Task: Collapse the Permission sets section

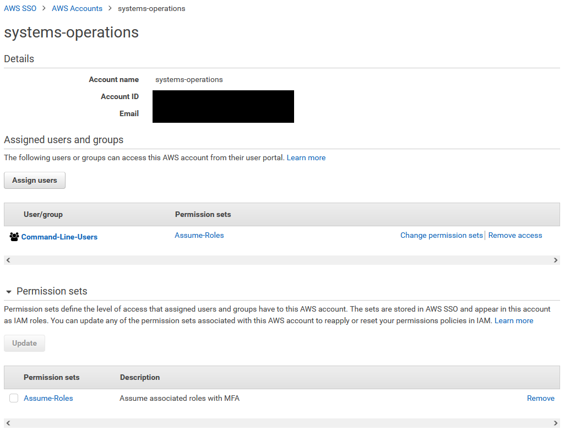Action: (x=8, y=291)
